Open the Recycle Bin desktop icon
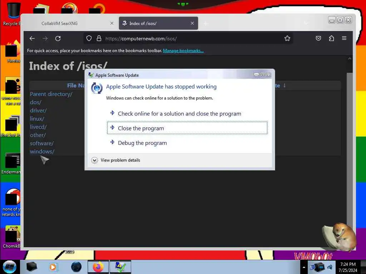The width and height of the screenshot is (366, 274). coord(12,14)
